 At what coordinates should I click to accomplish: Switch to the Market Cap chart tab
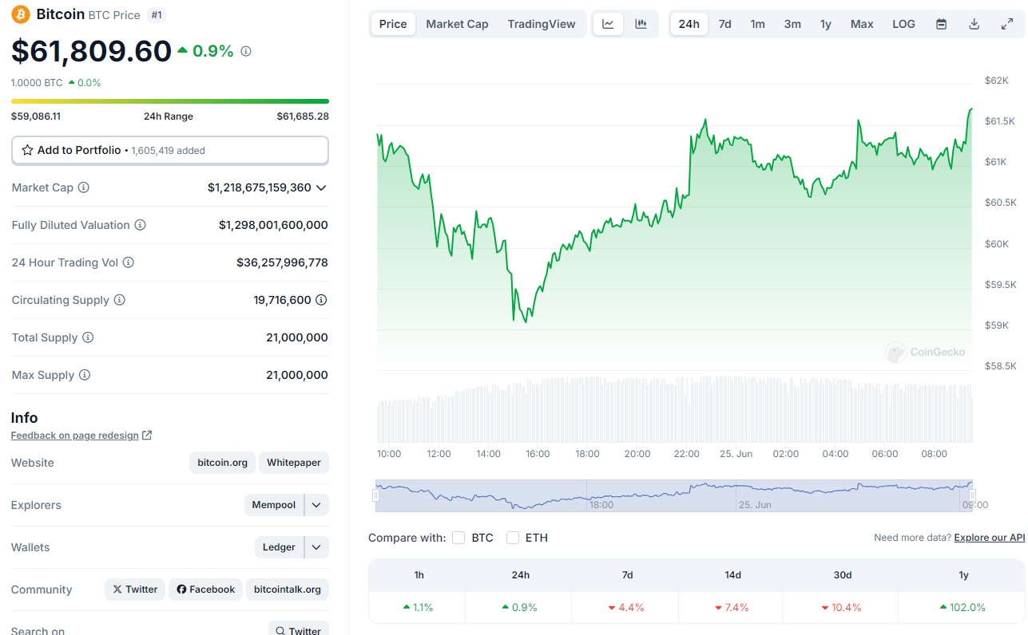coord(457,24)
